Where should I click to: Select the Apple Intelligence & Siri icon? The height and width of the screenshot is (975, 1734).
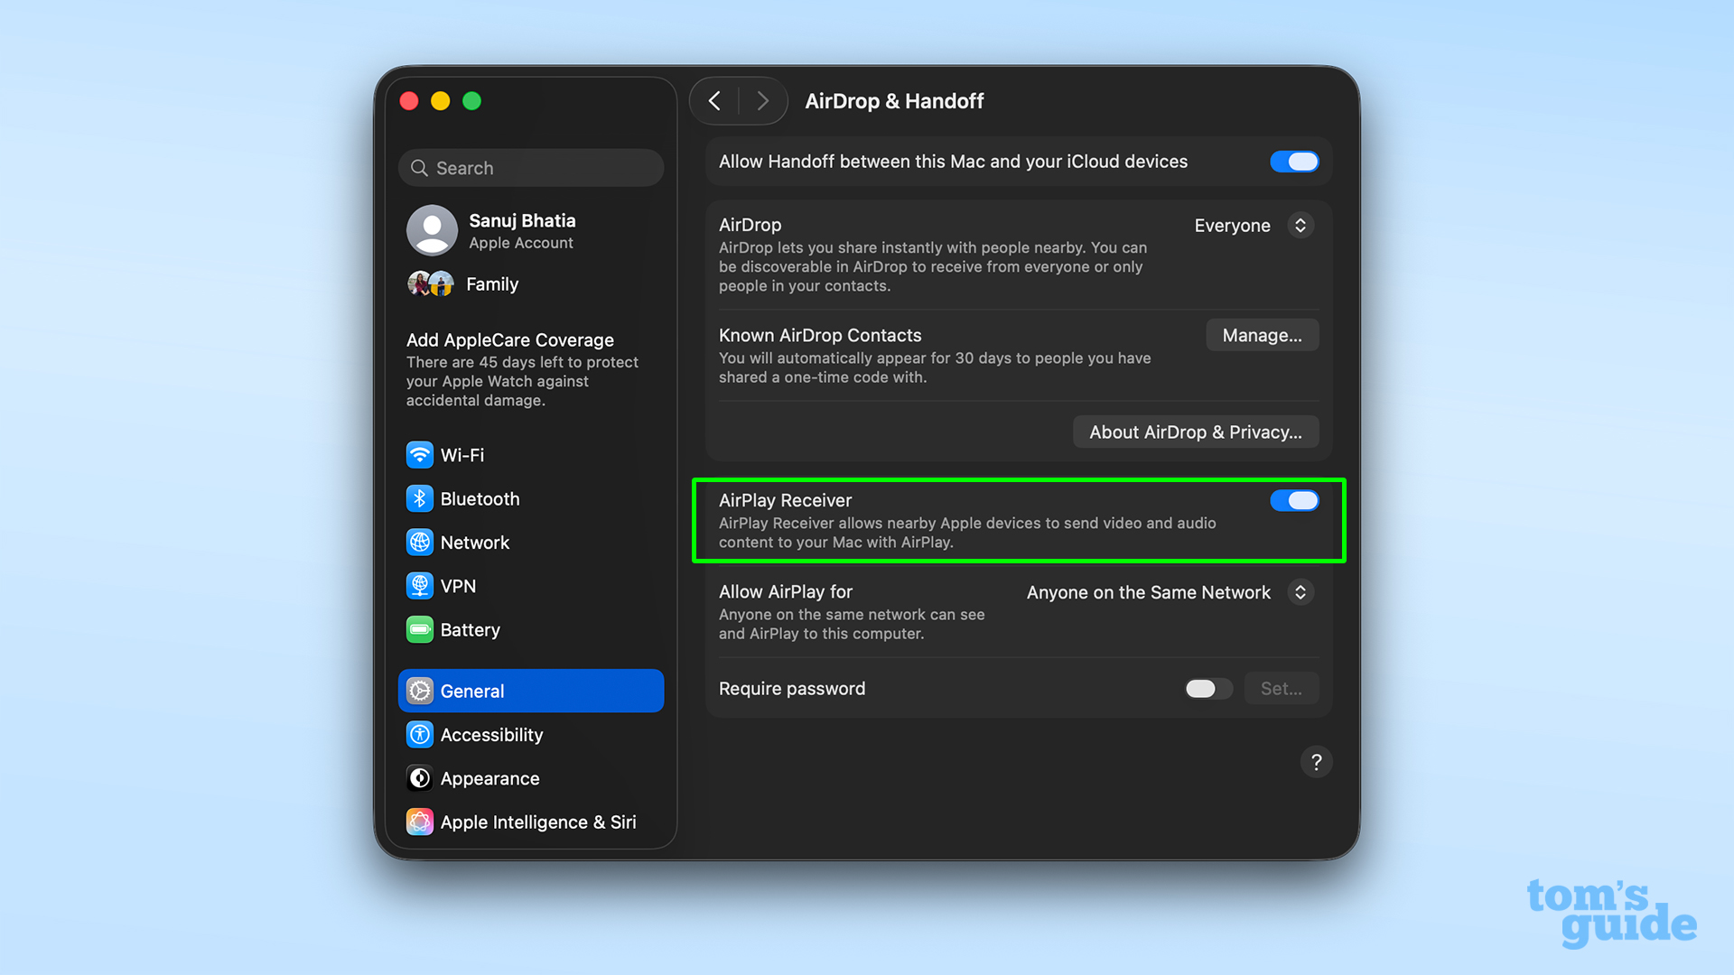pyautogui.click(x=419, y=822)
